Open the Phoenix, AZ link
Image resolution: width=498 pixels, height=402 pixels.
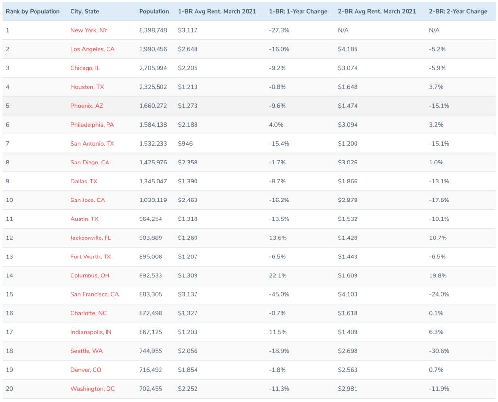point(87,106)
